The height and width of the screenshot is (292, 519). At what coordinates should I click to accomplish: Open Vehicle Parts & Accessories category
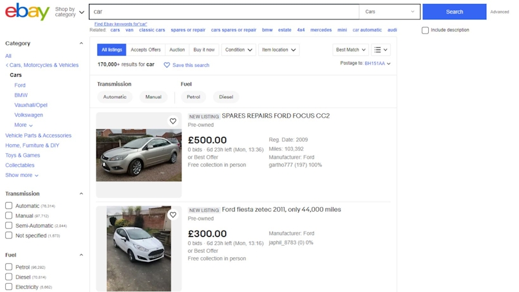pos(39,135)
